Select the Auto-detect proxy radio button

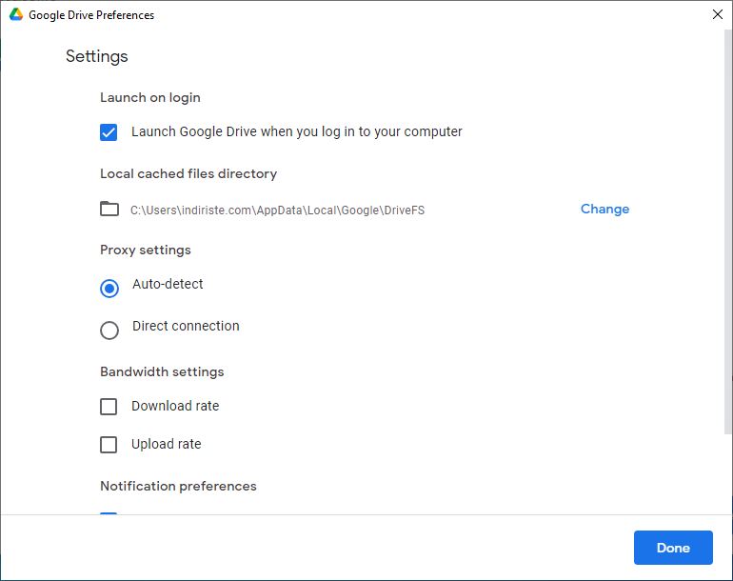pos(109,289)
